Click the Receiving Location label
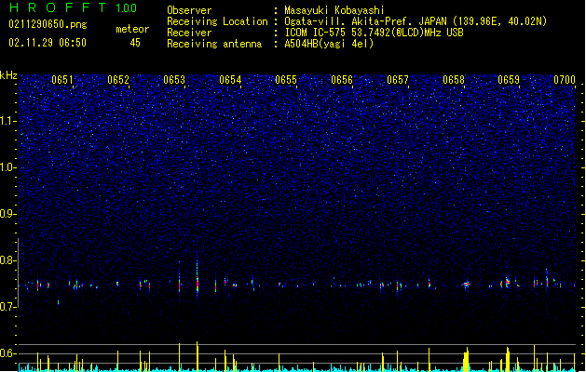The image size is (586, 372). click(217, 21)
